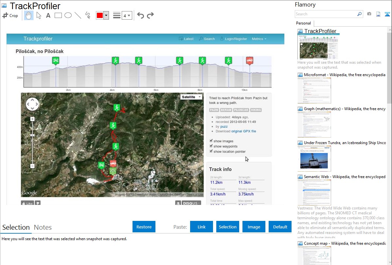Click the map zoom slider handle

point(32,135)
